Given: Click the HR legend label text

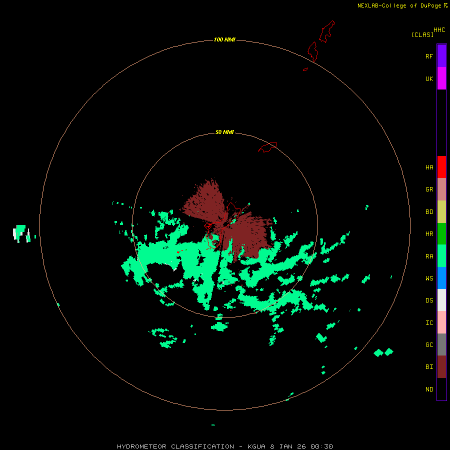Looking at the screenshot, I should point(429,233).
